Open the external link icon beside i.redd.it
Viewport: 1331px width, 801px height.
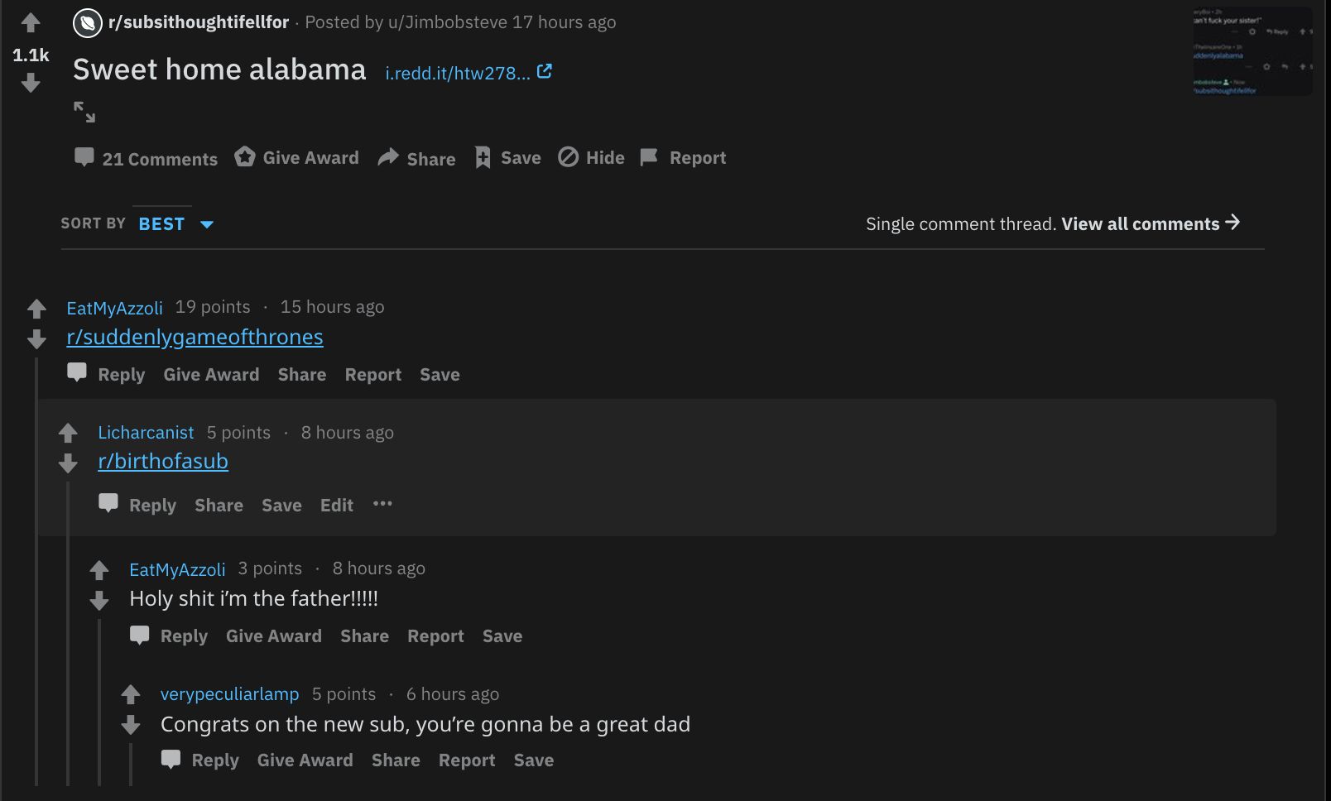click(x=544, y=72)
